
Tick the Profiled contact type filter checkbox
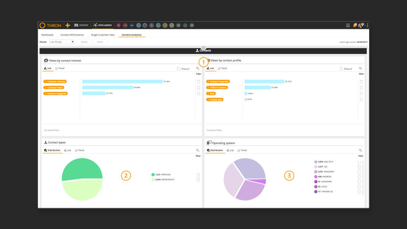click(x=198, y=175)
